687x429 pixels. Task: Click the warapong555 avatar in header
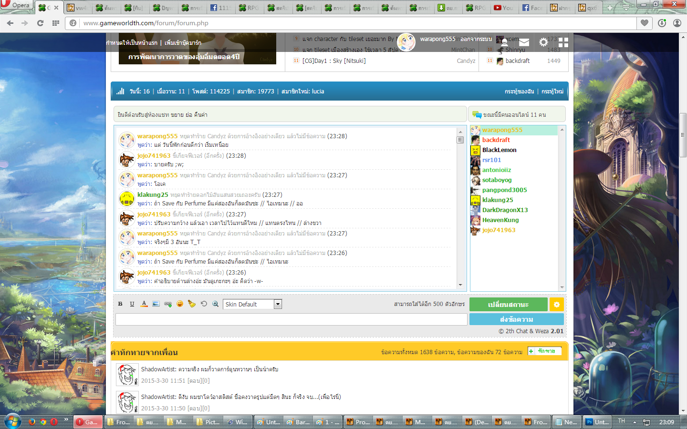tap(406, 42)
